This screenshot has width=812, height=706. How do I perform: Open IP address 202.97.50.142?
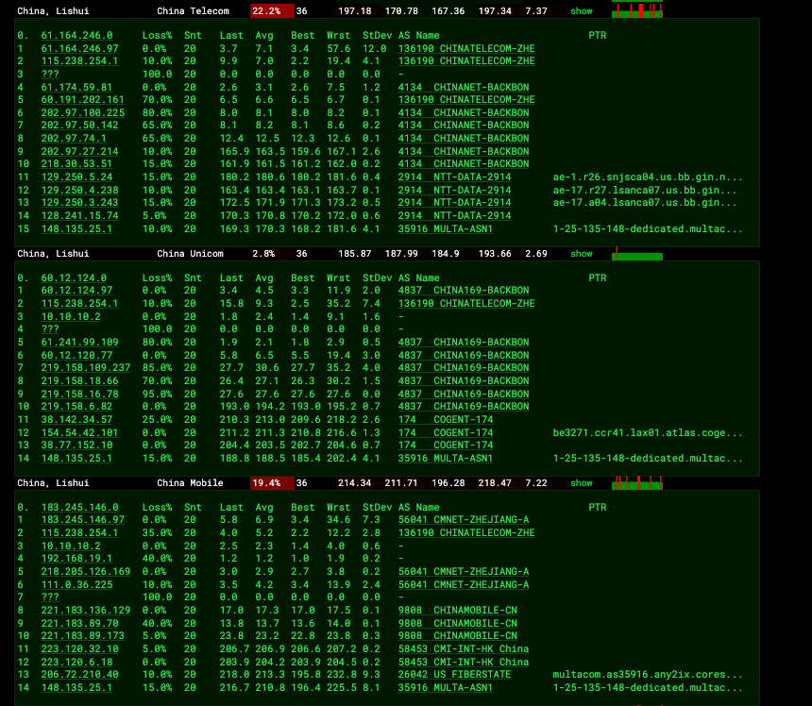pyautogui.click(x=79, y=125)
